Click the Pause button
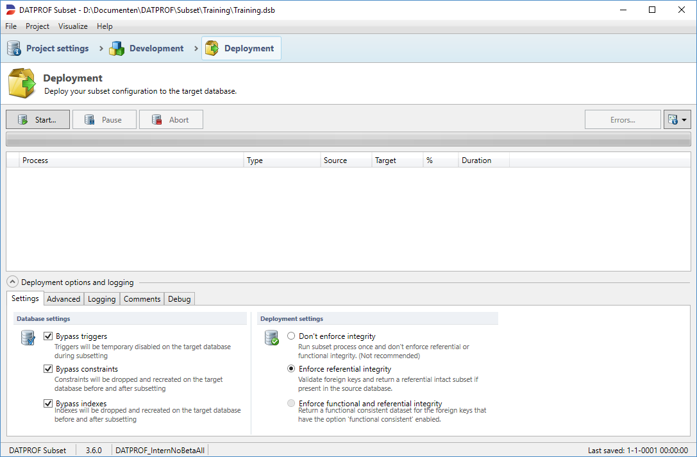The width and height of the screenshot is (697, 457). click(105, 119)
